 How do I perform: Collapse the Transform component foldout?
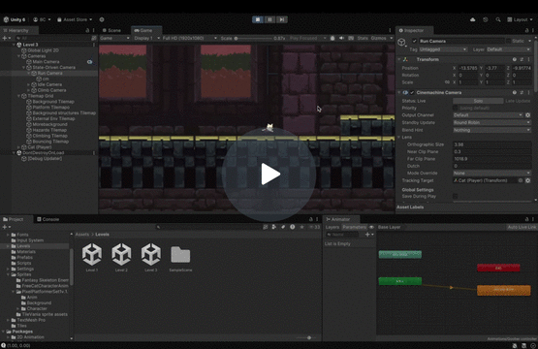coord(399,59)
